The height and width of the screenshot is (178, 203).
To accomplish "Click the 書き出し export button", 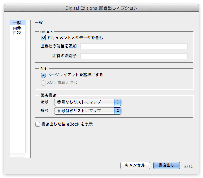I will [167, 165].
